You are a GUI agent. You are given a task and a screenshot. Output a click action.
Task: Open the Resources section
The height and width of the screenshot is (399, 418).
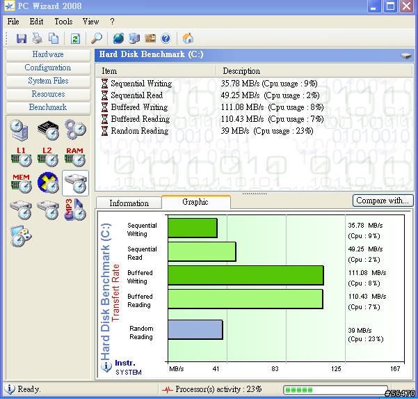coord(48,94)
